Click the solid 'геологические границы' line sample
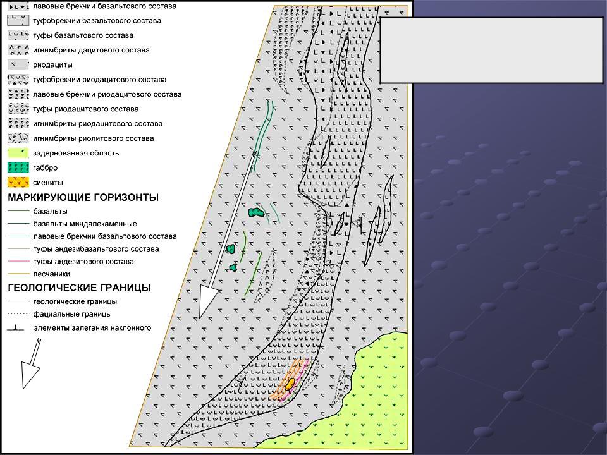This screenshot has height=455, width=607. 18,301
